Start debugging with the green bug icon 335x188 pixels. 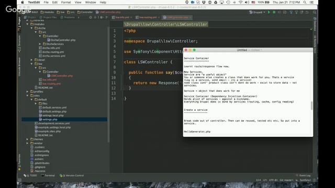pos(274,13)
